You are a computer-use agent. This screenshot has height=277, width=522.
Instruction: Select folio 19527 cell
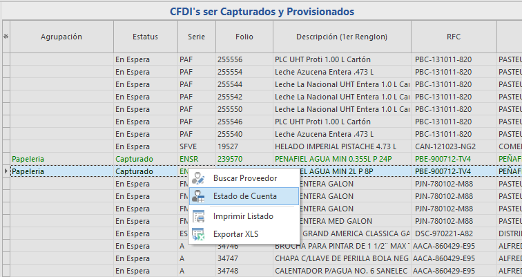tap(244, 146)
